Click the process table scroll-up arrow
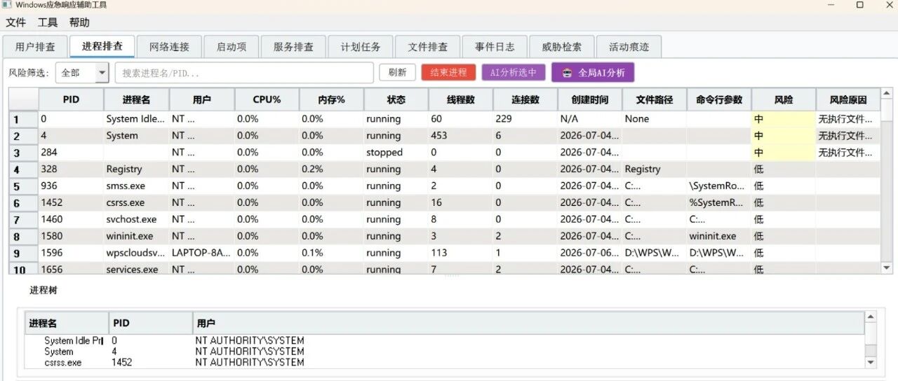Screen dimensions: 898x381 point(887,94)
